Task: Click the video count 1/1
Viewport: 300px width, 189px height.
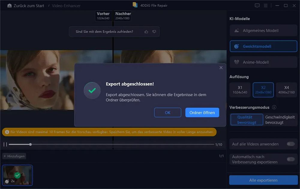Action: pyautogui.click(x=221, y=156)
